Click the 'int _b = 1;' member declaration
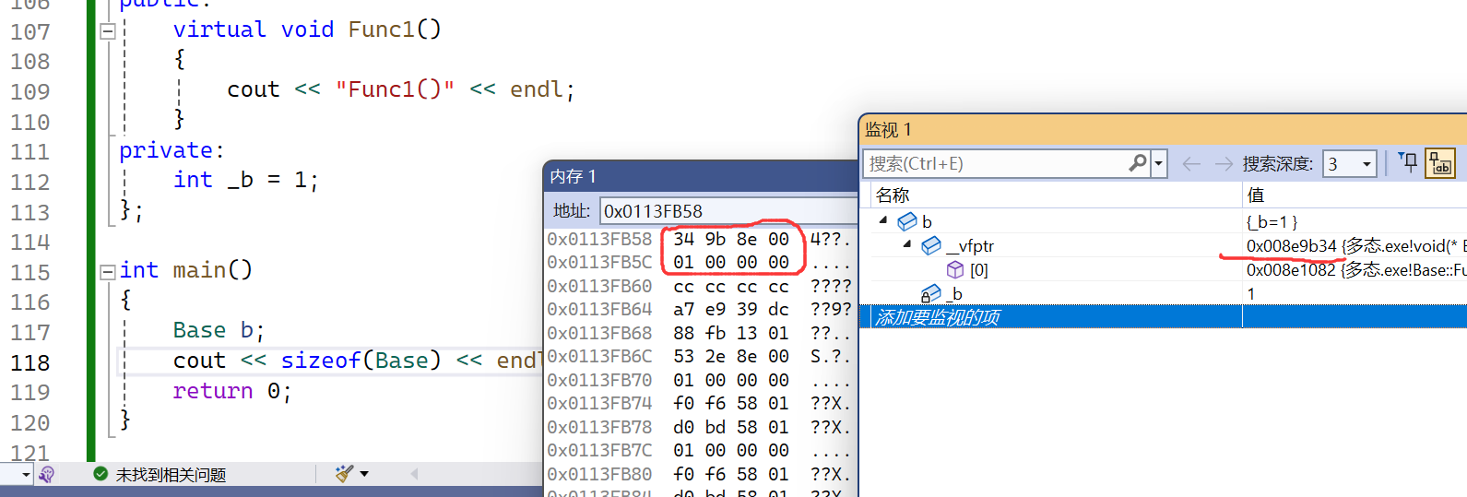This screenshot has width=1467, height=497. [x=246, y=180]
